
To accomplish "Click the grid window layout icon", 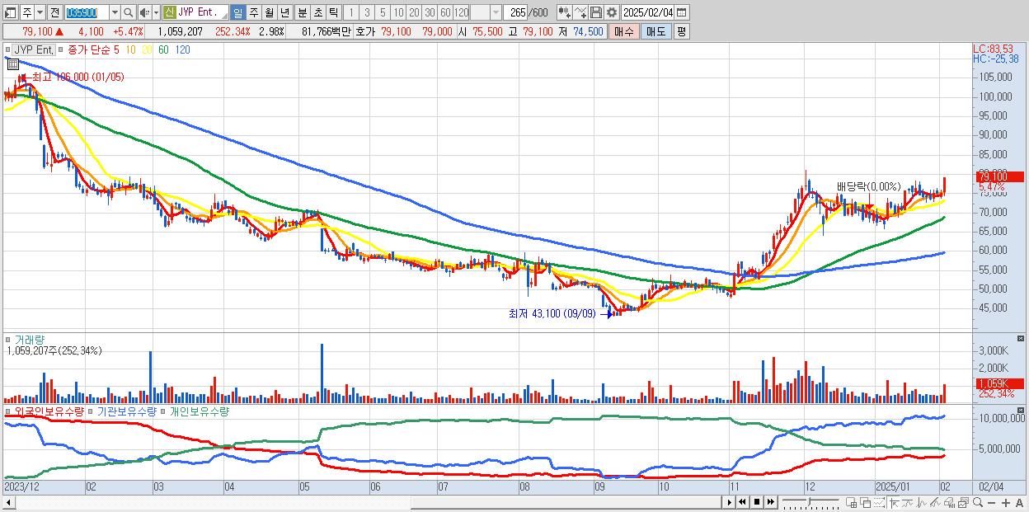I will [852, 503].
